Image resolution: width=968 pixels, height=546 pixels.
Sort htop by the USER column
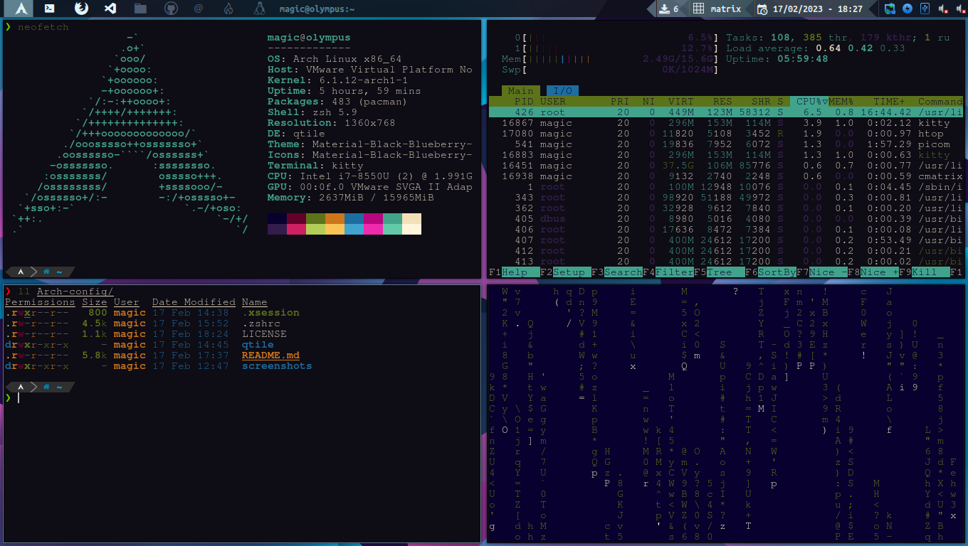pos(553,102)
